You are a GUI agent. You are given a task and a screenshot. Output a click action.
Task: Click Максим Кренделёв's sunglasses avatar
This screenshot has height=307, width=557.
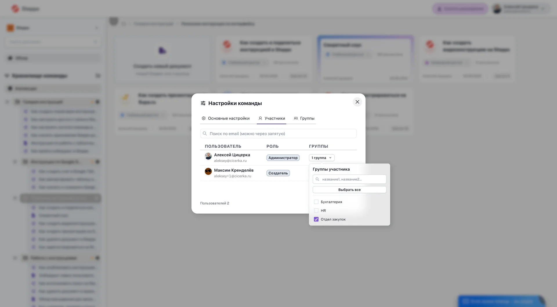[208, 171]
